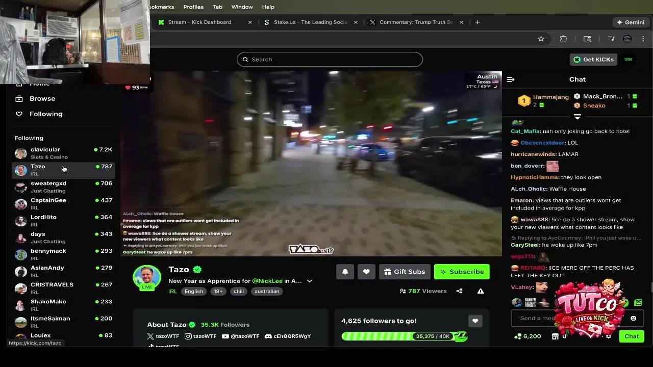This screenshot has height=367, width=653.
Task: Toggle stream notifications bell for Tazo
Action: (345, 272)
